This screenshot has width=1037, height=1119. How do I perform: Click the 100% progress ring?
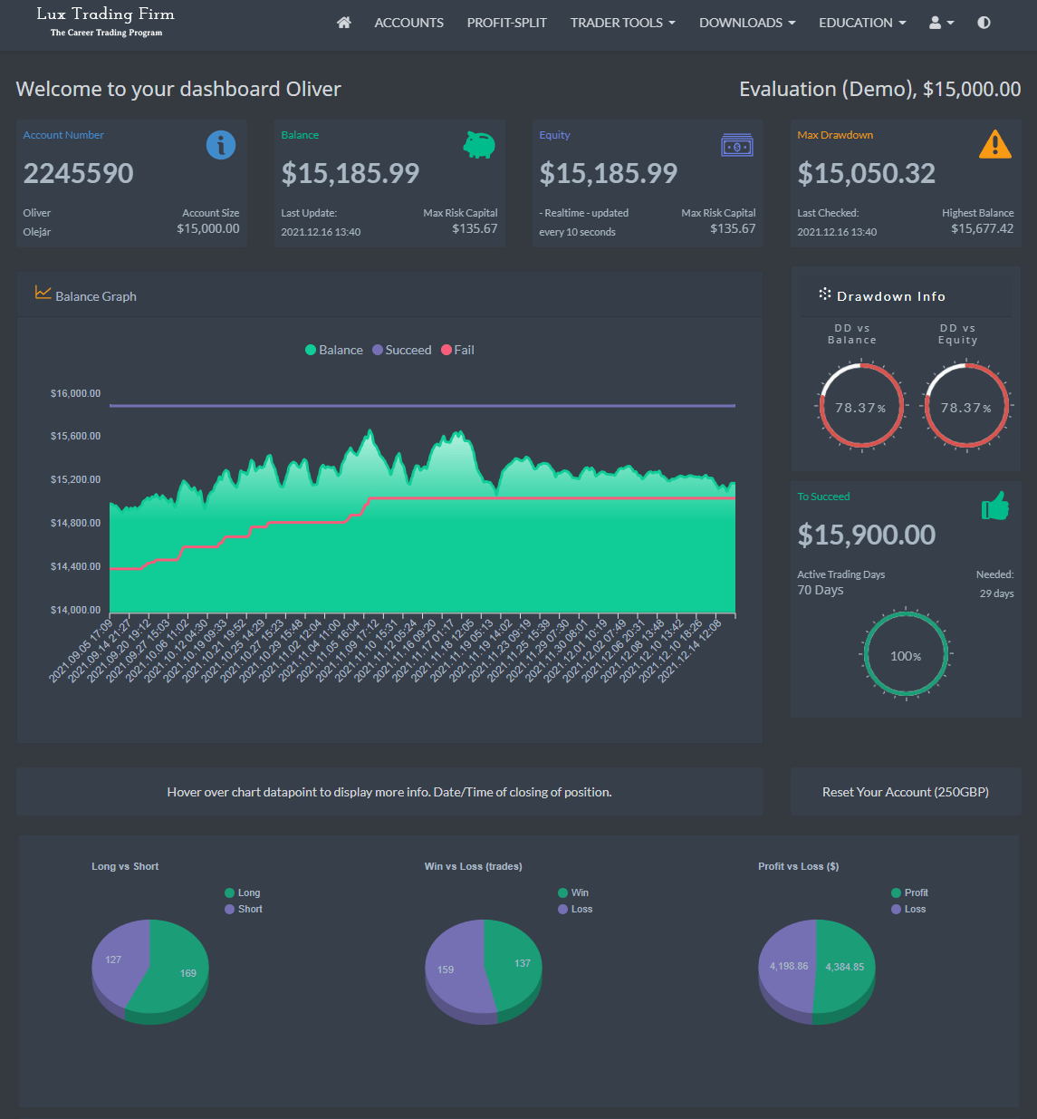click(x=906, y=654)
